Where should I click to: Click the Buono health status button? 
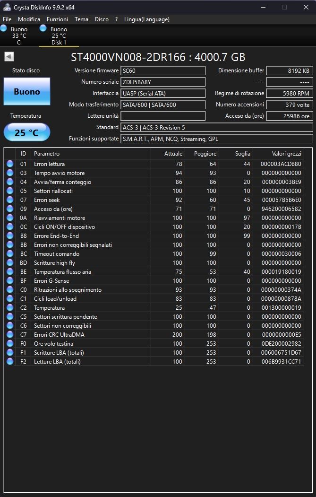[x=27, y=92]
